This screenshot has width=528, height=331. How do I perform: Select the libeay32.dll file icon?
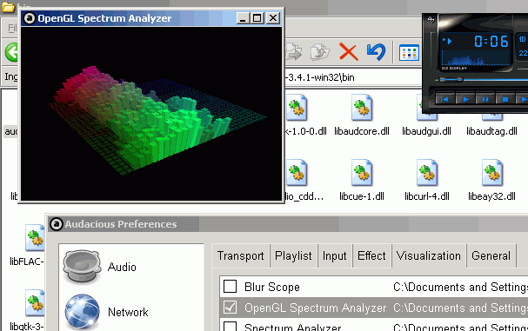(x=492, y=173)
